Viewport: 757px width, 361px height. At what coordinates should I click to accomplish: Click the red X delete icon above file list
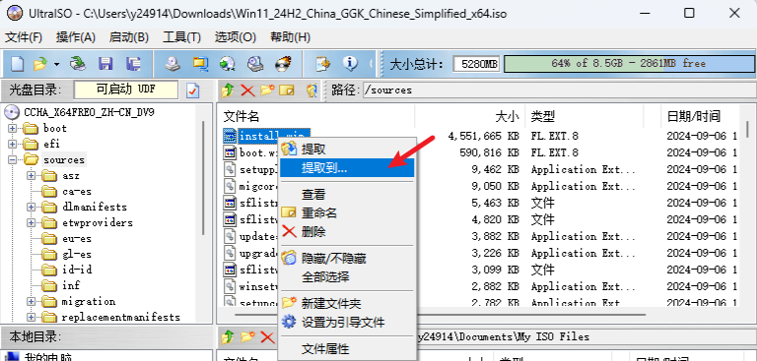(247, 90)
